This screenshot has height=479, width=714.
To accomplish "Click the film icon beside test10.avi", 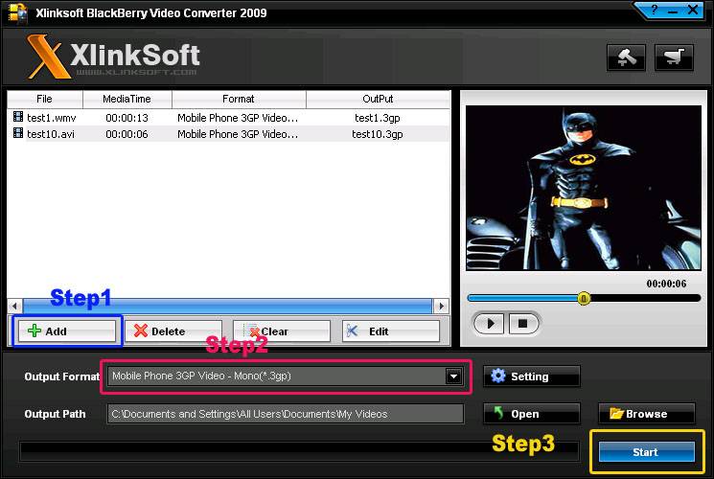I will click(x=18, y=133).
